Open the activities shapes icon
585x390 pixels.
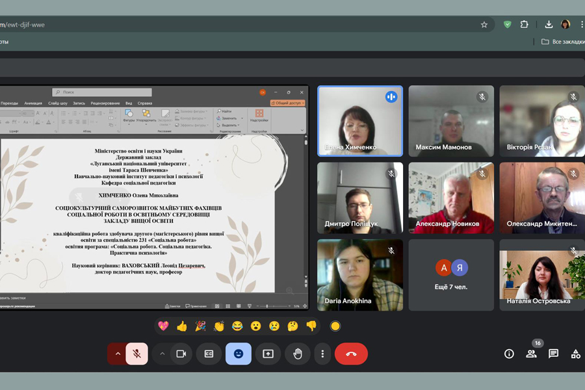point(576,354)
